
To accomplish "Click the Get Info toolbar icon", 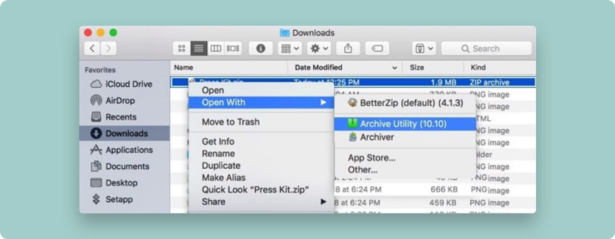I will click(260, 49).
